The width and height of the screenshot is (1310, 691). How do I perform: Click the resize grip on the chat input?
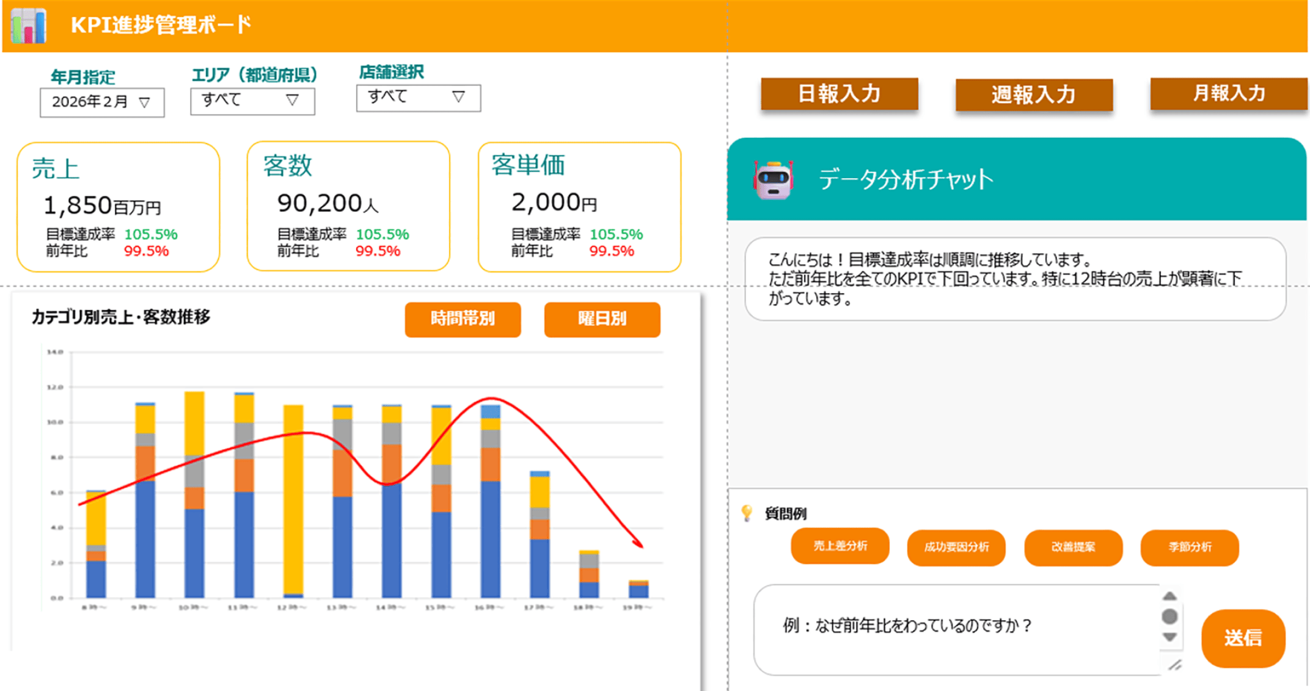point(1174,665)
